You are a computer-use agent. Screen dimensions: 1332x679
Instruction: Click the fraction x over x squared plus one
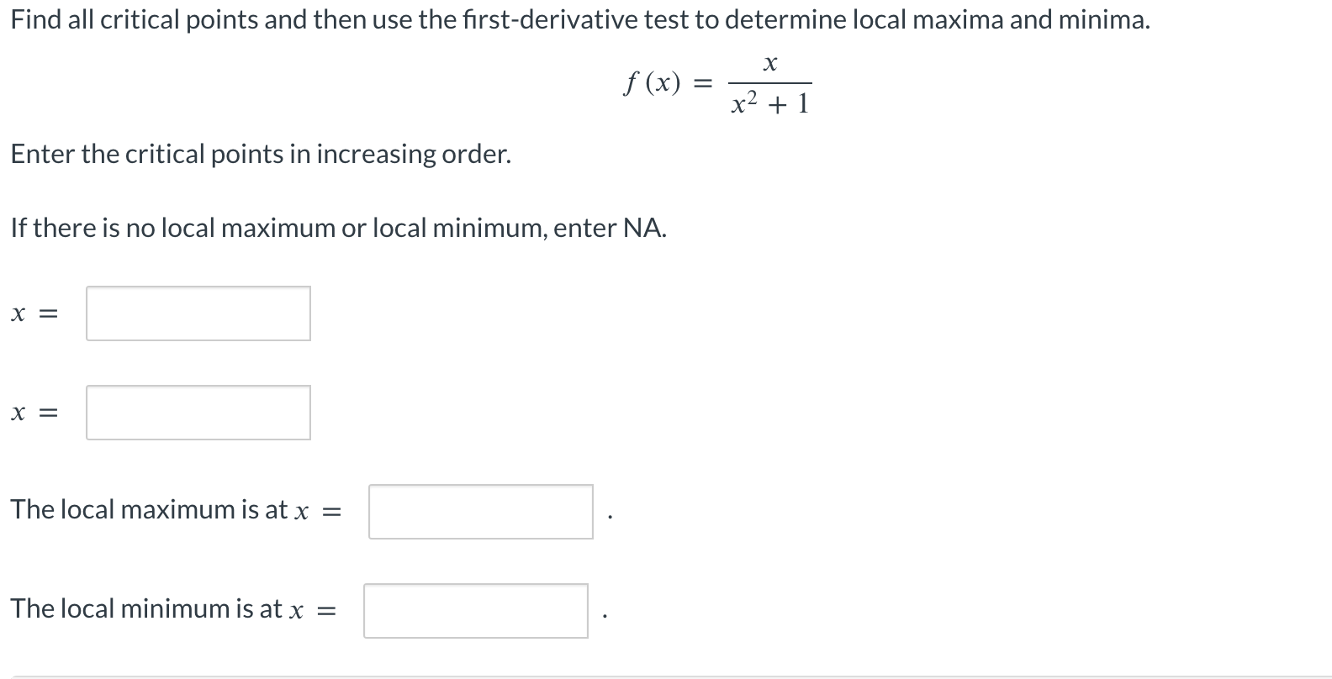point(769,84)
